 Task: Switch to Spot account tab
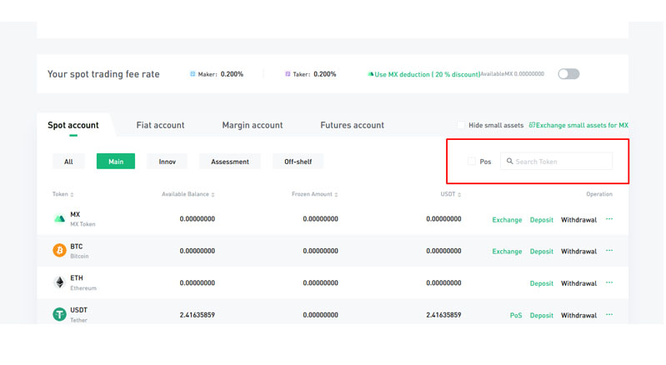point(73,125)
